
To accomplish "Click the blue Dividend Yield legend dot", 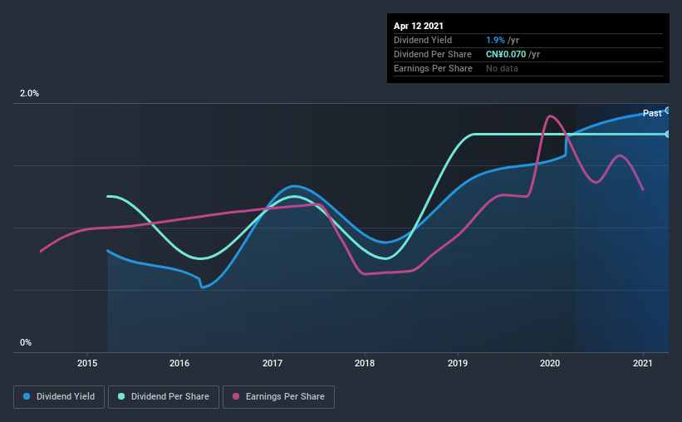I will [x=27, y=396].
